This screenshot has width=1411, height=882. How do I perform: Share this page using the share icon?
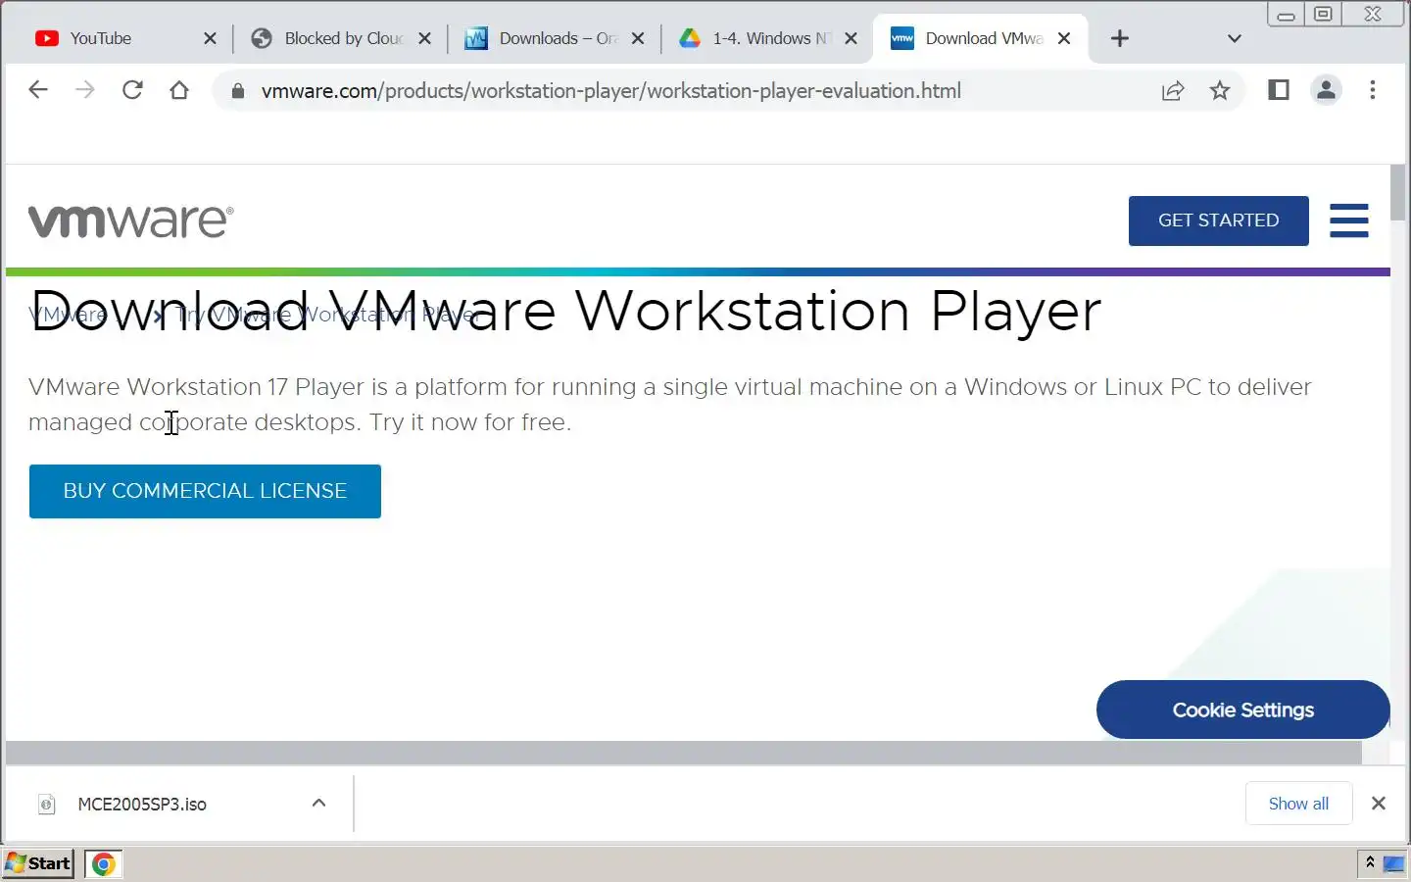tap(1173, 91)
